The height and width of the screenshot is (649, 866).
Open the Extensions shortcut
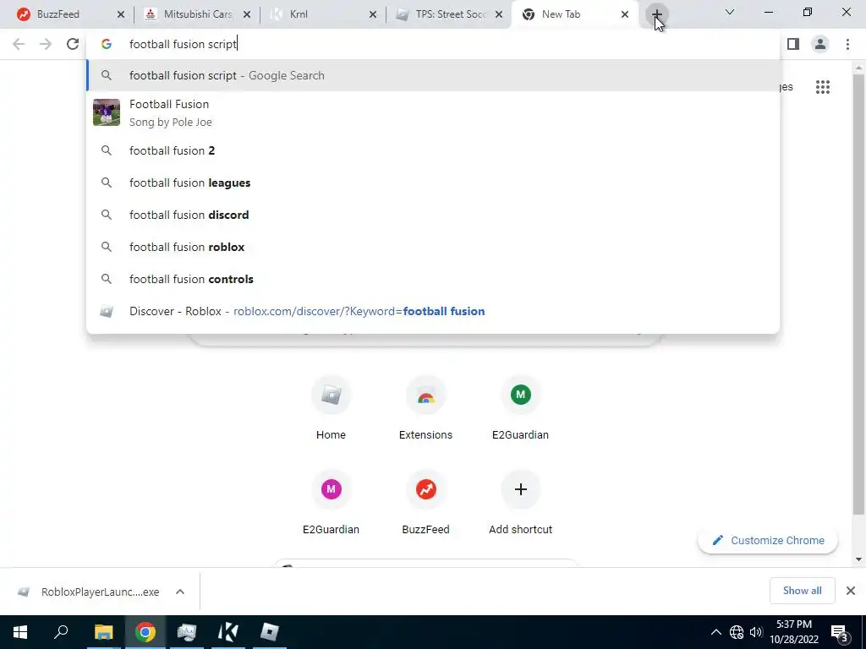pyautogui.click(x=426, y=407)
